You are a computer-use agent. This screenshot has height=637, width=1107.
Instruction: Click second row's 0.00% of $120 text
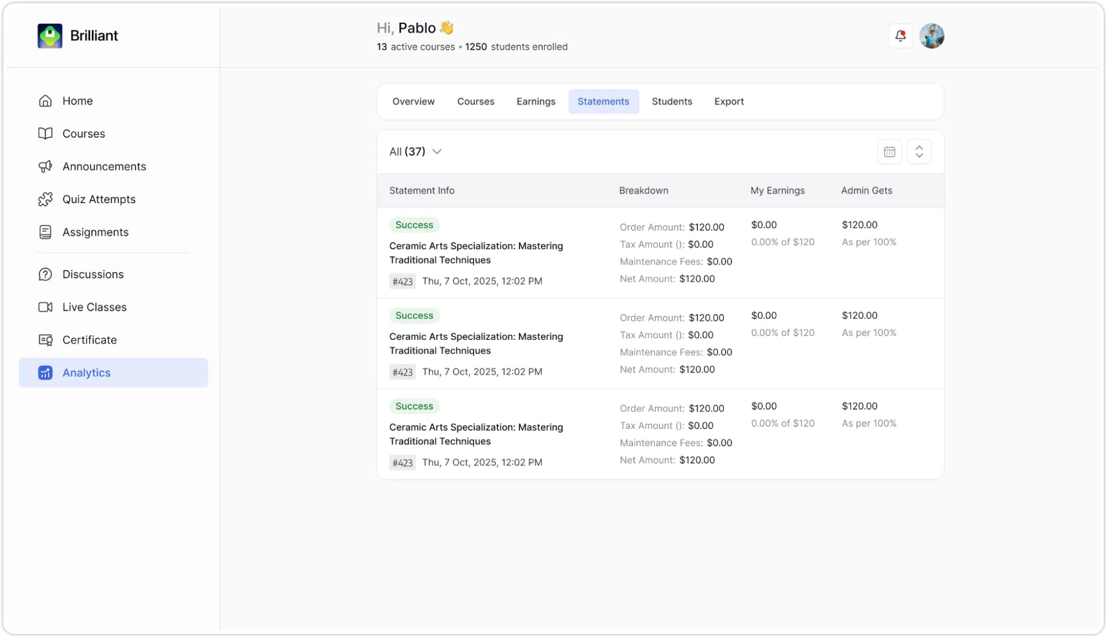click(x=782, y=333)
